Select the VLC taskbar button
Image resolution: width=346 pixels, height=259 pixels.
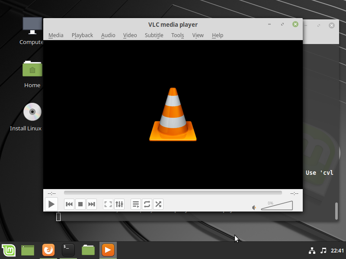pyautogui.click(x=108, y=250)
